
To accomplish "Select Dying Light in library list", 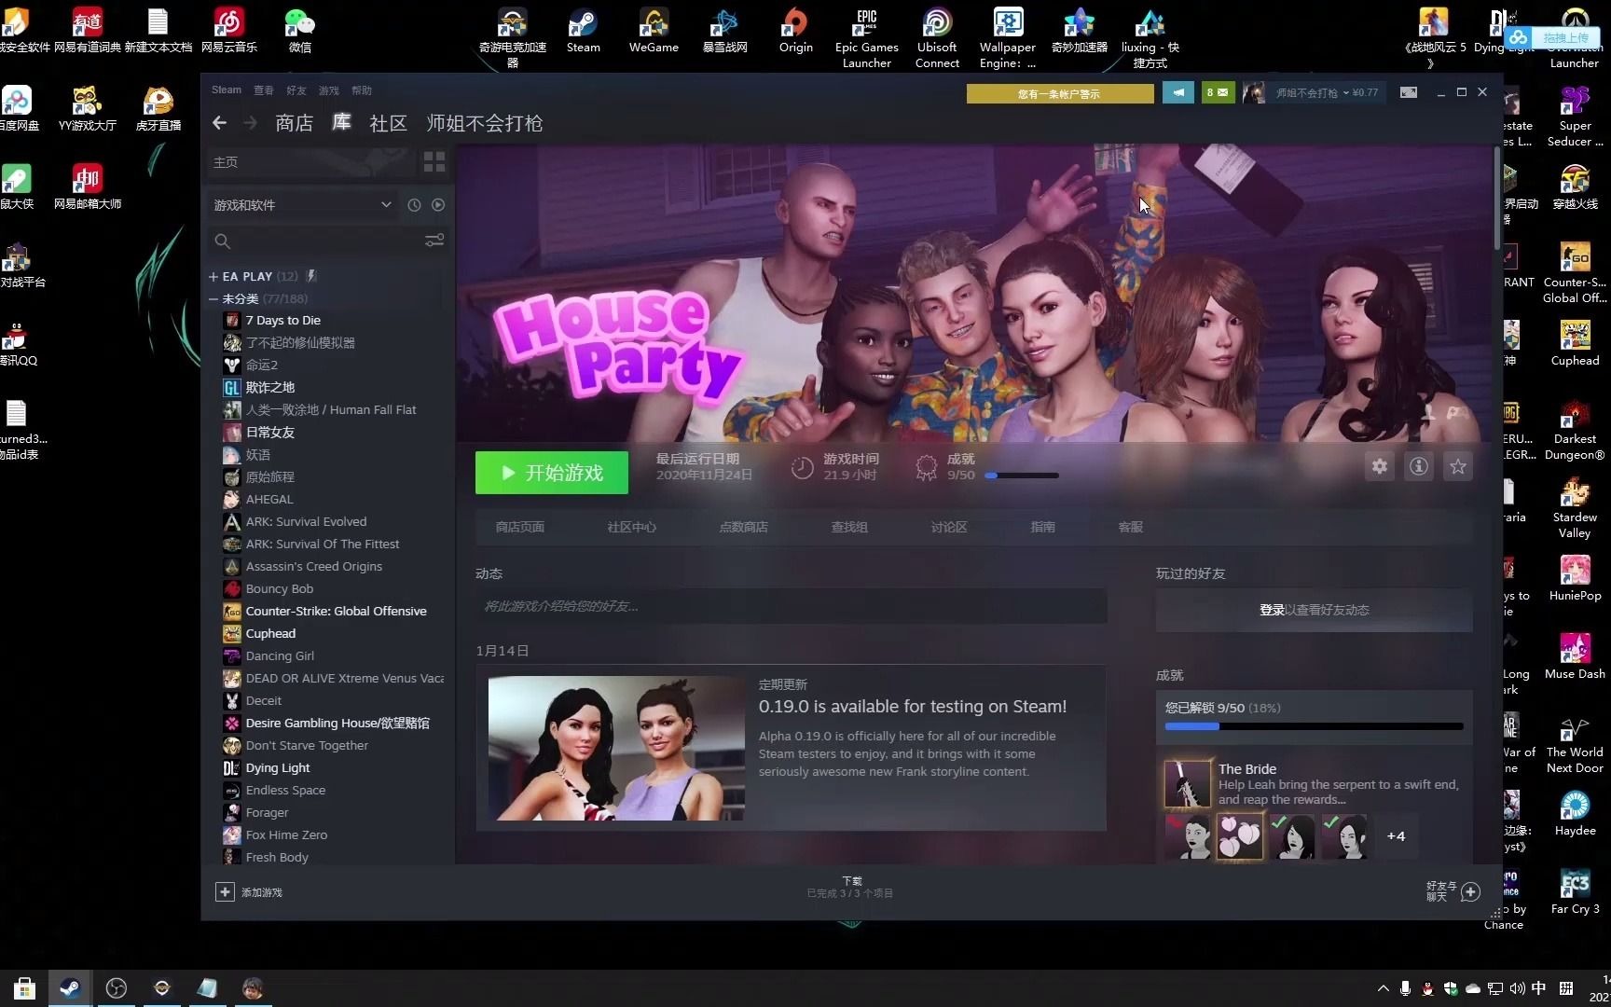I will click(278, 768).
